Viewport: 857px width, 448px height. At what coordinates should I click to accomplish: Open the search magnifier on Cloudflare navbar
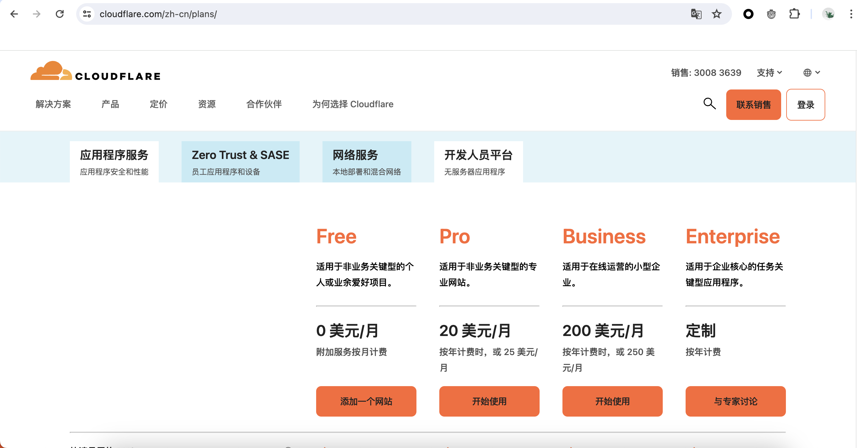(x=709, y=104)
